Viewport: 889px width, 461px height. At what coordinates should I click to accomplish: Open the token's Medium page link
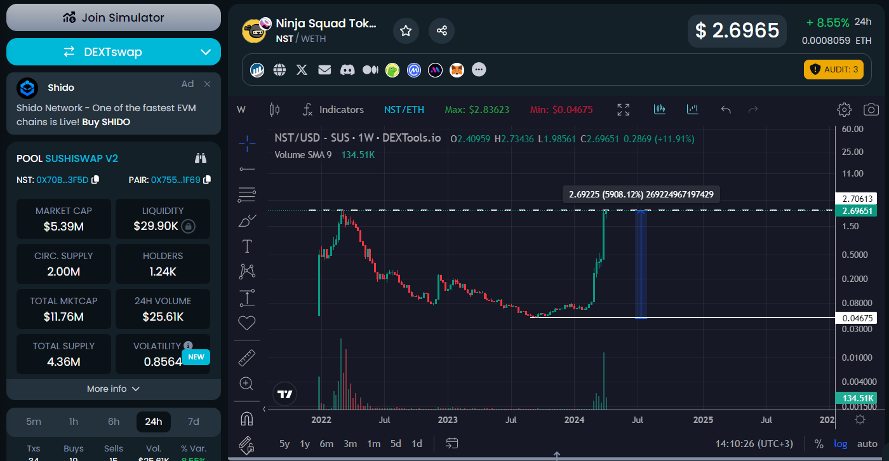pyautogui.click(x=370, y=70)
